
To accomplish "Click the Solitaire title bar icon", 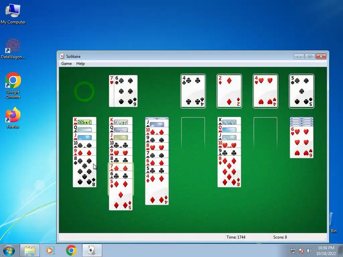I will [x=62, y=56].
